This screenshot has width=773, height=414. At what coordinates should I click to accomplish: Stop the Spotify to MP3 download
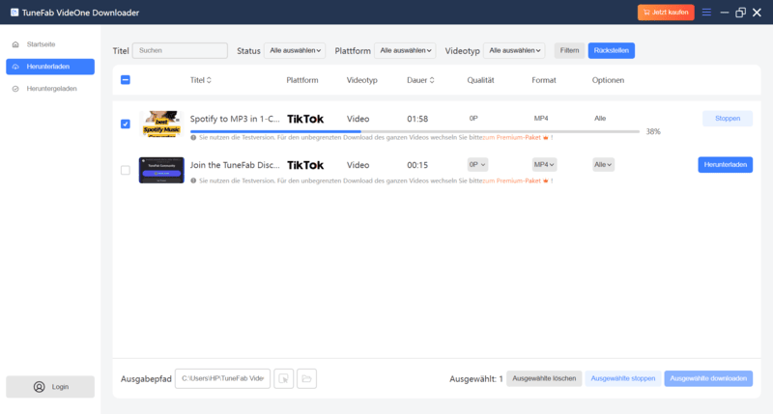pyautogui.click(x=728, y=119)
